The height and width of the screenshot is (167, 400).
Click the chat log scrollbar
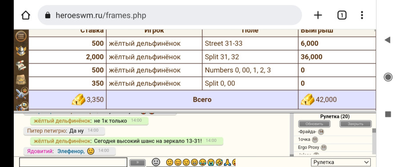[292, 135]
